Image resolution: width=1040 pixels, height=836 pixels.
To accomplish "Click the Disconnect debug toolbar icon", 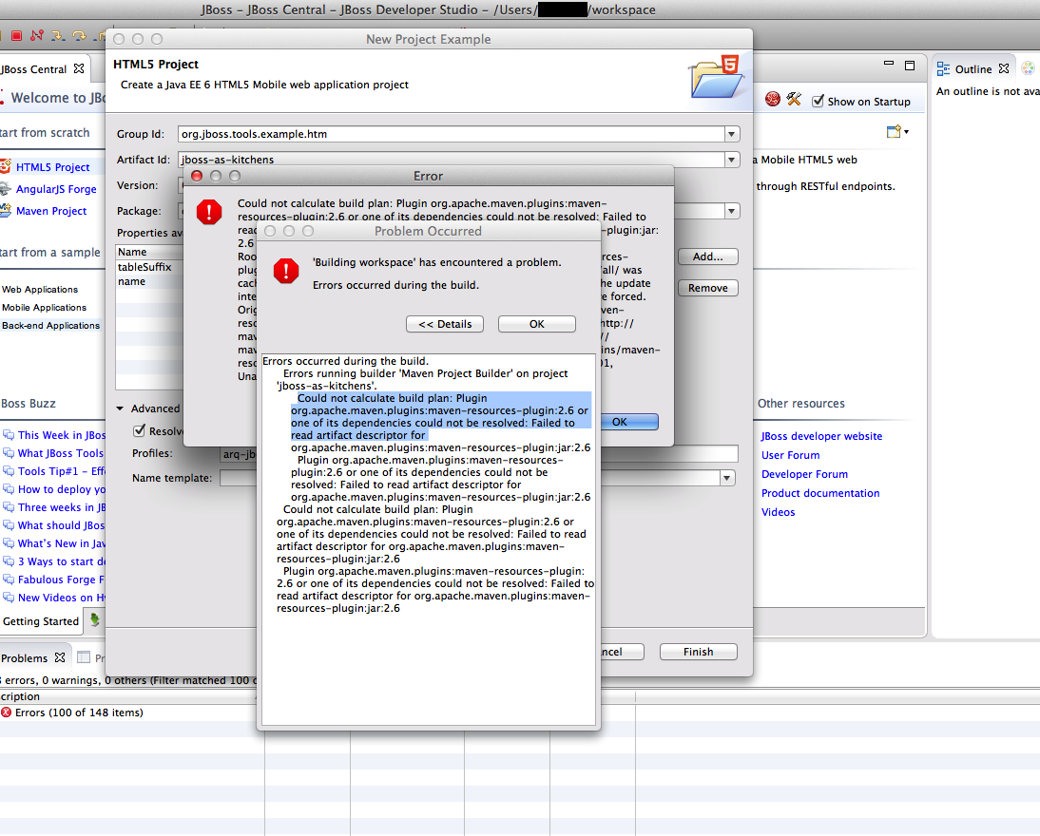I will click(36, 35).
